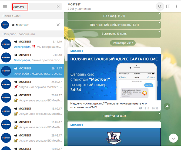181x150 pixels.
Task: Open search result dated 29.08.17
Action: pyautogui.click(x=32, y=138)
